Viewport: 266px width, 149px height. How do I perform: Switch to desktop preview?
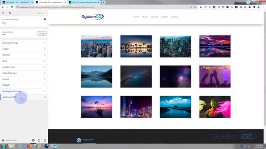click(33, 140)
